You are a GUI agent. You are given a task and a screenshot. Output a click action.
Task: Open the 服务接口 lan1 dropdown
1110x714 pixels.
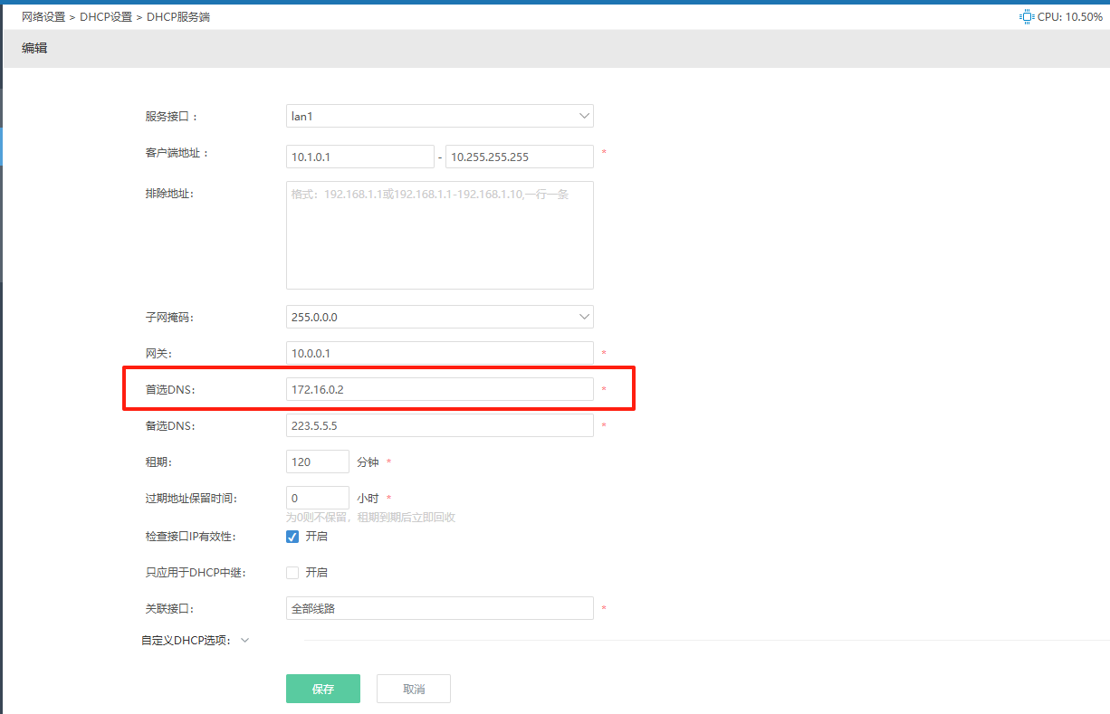[439, 116]
